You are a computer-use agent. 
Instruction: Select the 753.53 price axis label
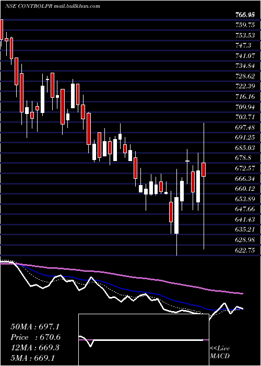[245, 35]
